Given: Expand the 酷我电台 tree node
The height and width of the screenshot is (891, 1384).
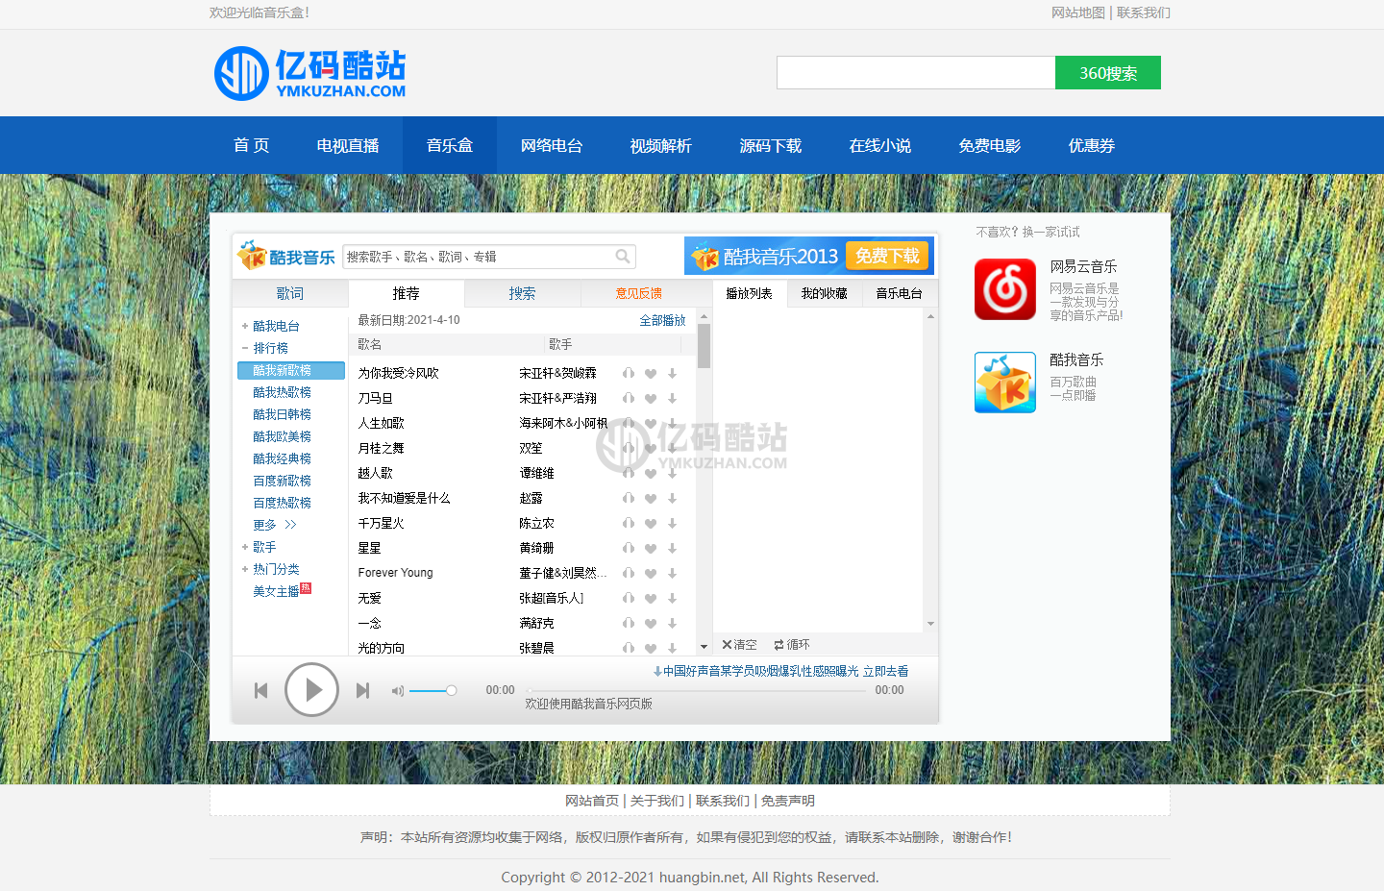Looking at the screenshot, I should coord(245,326).
